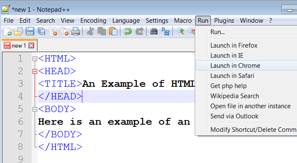This screenshot has width=297, height=163.
Task: Click the Open file folder icon
Action: pos(19,31)
